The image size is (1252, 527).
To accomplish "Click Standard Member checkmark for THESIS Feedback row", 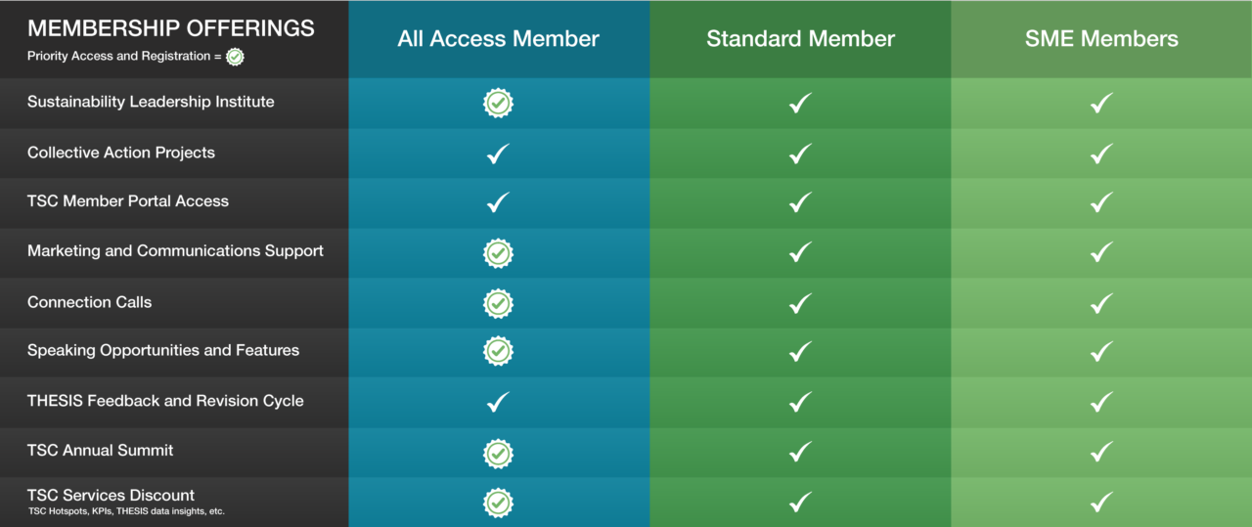I will coord(800,402).
